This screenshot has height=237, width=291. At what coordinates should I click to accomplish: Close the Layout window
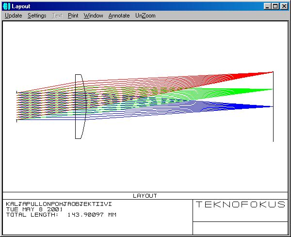(284, 6)
